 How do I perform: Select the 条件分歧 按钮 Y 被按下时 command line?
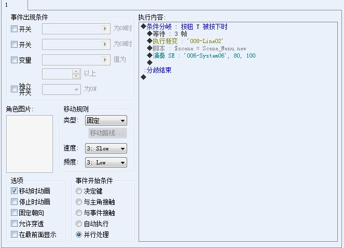[x=184, y=27]
